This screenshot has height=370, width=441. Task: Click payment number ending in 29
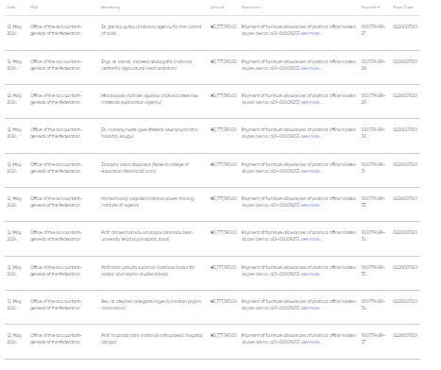coord(373,99)
